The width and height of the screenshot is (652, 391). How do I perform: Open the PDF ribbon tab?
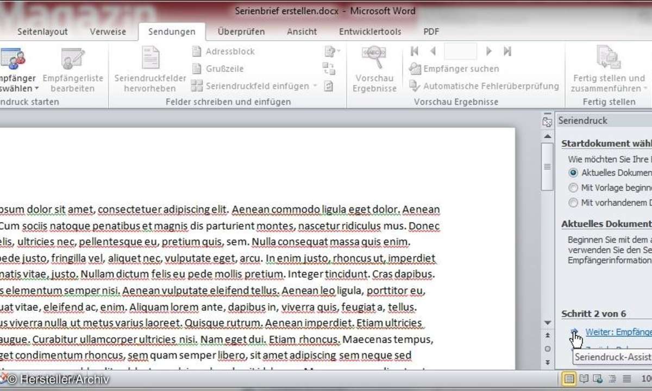point(431,31)
